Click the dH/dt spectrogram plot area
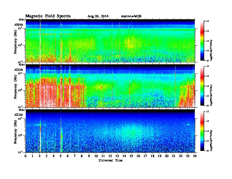Viewport: 232px width, 179px height. pos(110,41)
